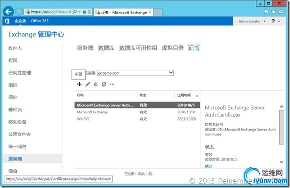Sort by 状态 column header
The width and height of the screenshot is (290, 188).
tap(156, 95)
